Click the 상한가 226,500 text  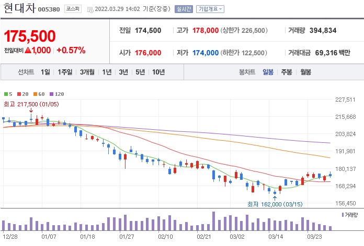(x=244, y=30)
